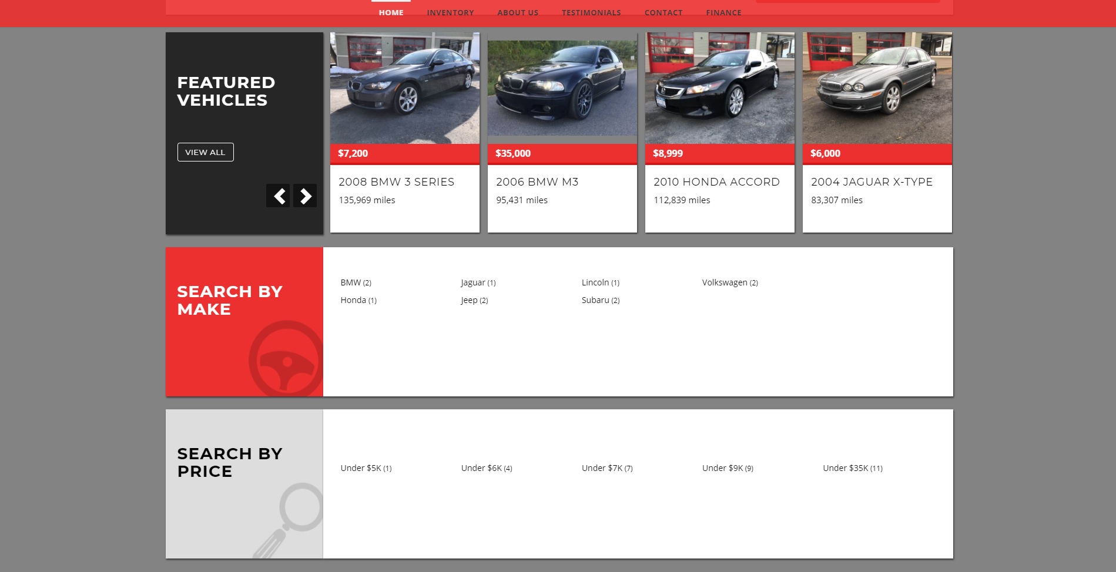Filter by make Jeep (2)
The width and height of the screenshot is (1116, 572).
coord(474,300)
